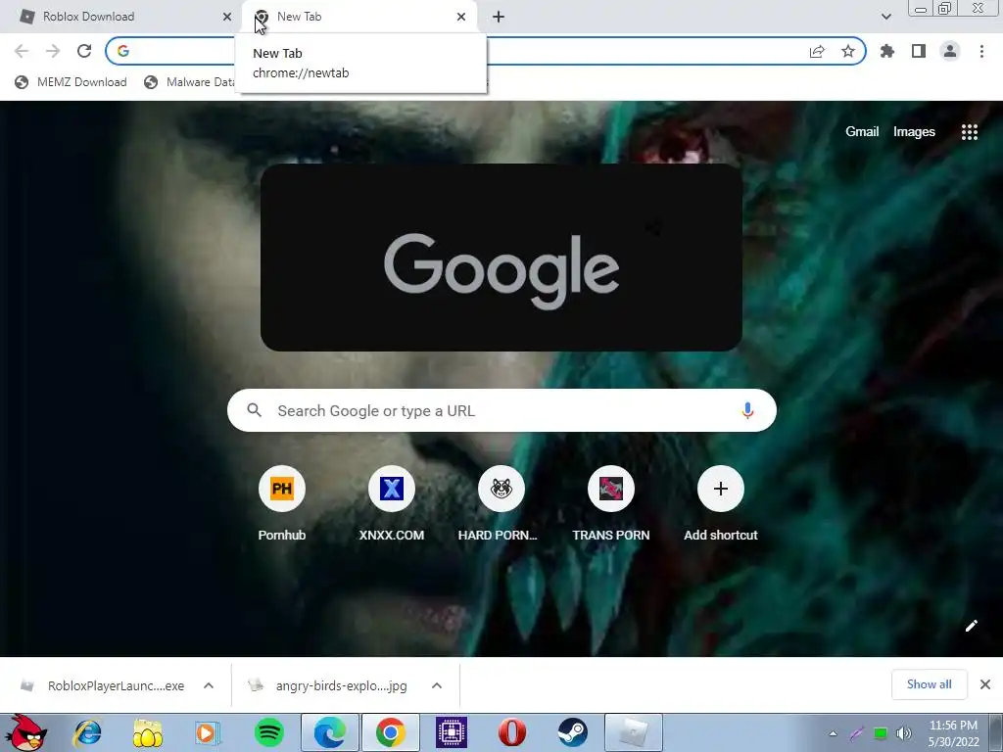The height and width of the screenshot is (752, 1003).
Task: Open the folder icon in taskbar
Action: click(148, 732)
